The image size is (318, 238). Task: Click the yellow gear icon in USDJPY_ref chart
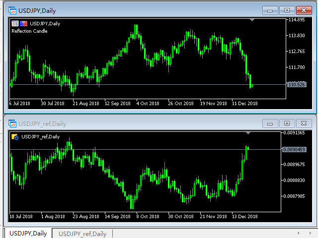pos(15,137)
